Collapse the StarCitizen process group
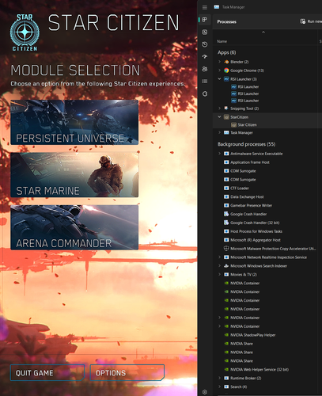The image size is (322, 396). [x=219, y=117]
